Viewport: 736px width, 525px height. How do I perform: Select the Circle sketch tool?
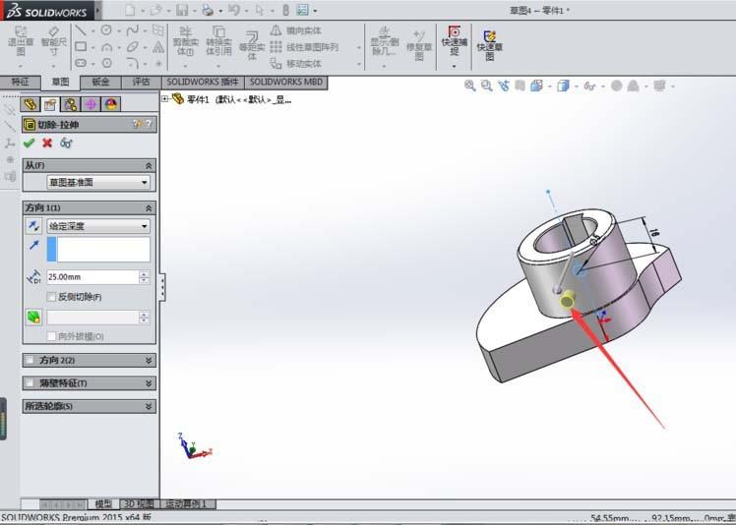106,30
